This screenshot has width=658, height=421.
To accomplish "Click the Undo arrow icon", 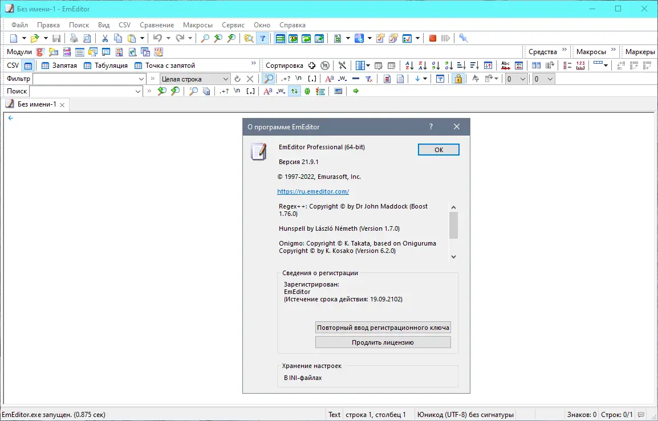I will [x=157, y=38].
